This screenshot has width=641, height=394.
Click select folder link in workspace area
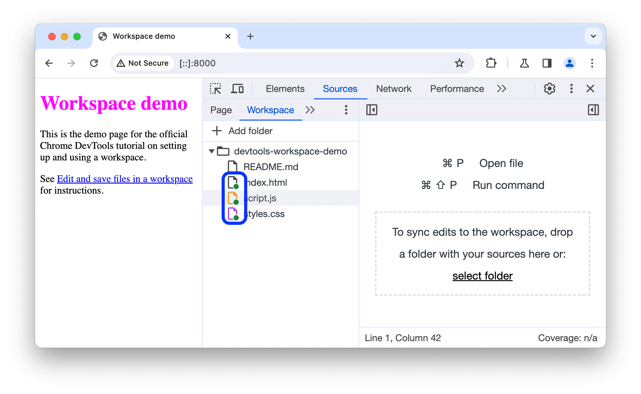pos(482,275)
